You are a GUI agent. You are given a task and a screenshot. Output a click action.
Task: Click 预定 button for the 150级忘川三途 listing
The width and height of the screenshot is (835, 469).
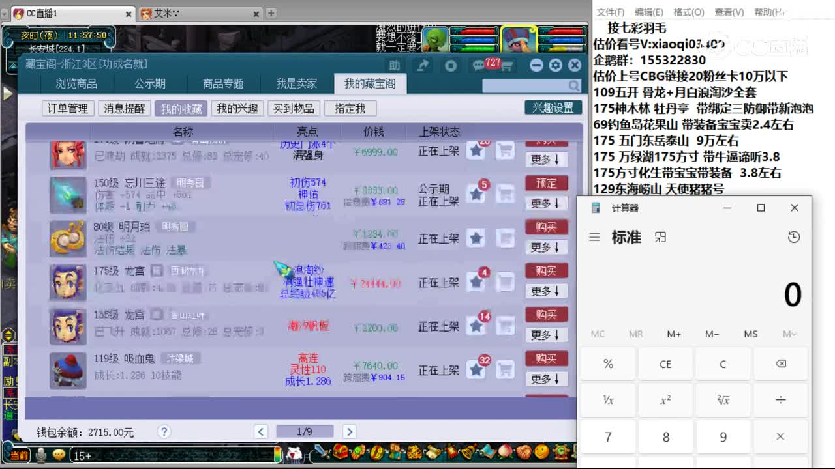547,183
